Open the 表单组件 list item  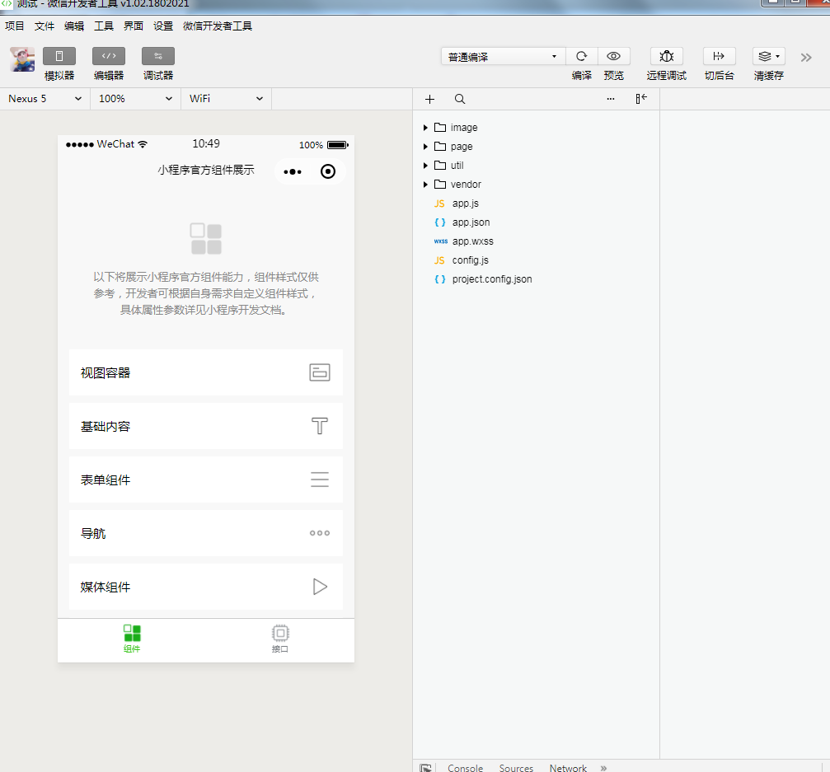coord(206,480)
